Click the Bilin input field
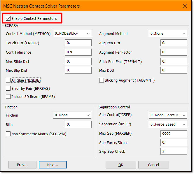194x174 pixels. (x=78, y=124)
